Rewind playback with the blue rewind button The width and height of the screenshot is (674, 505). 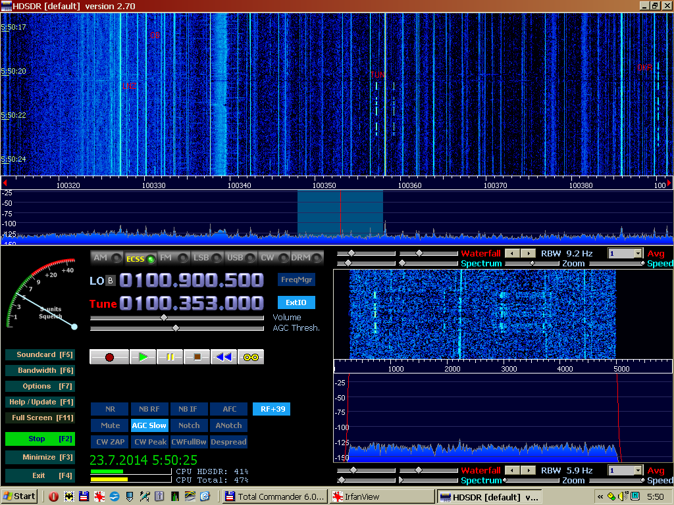(224, 357)
